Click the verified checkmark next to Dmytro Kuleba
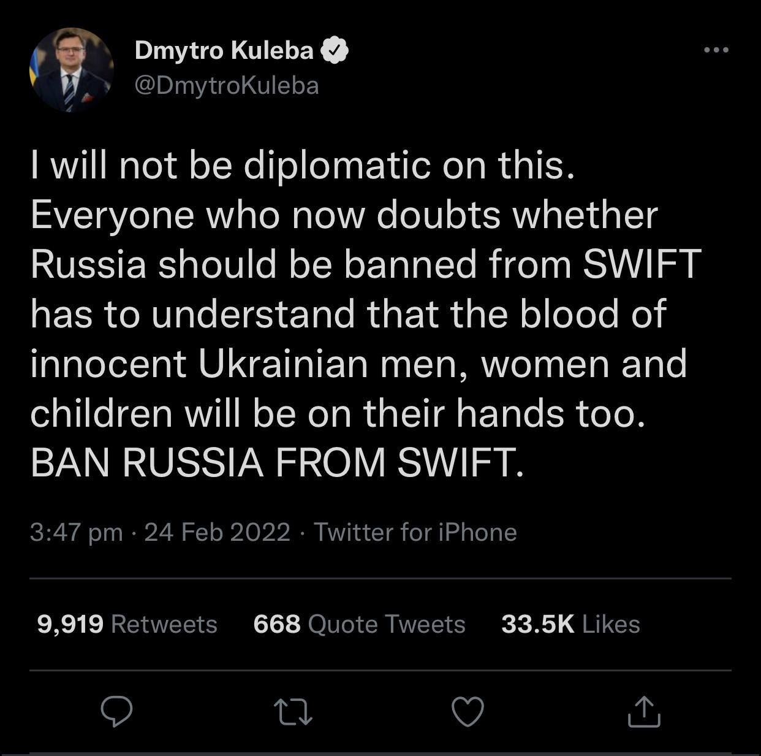761x756 pixels. click(x=335, y=52)
